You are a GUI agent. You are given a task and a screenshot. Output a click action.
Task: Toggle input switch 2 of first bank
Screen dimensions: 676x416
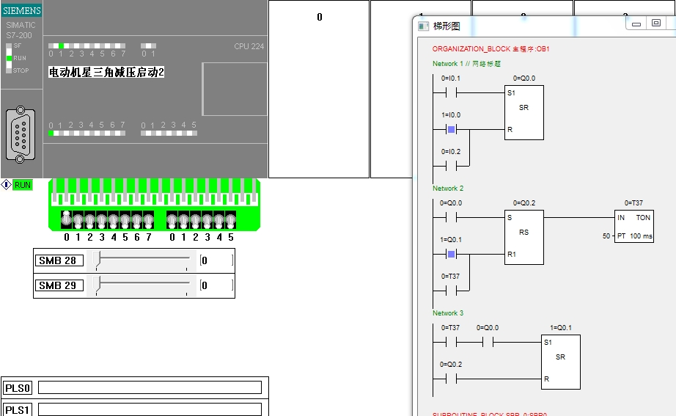89,220
